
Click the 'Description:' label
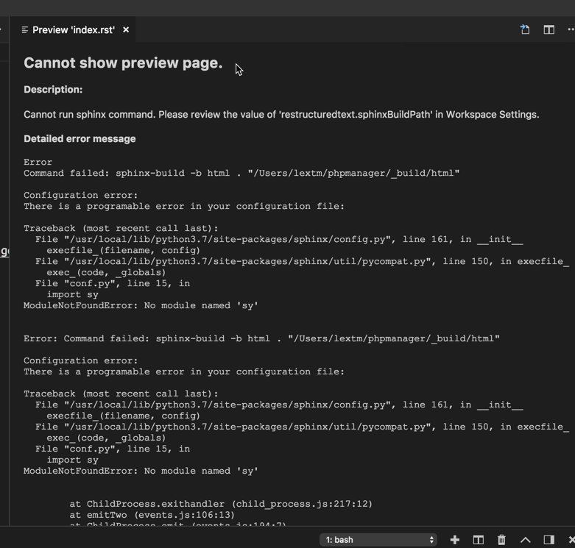[x=53, y=90]
